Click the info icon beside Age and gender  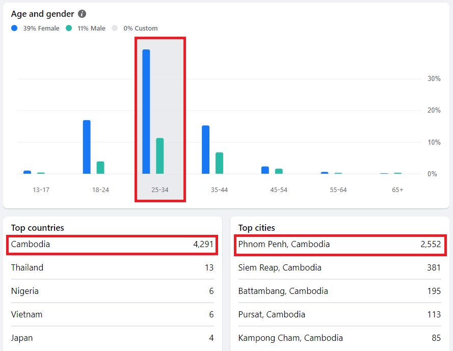pos(82,14)
